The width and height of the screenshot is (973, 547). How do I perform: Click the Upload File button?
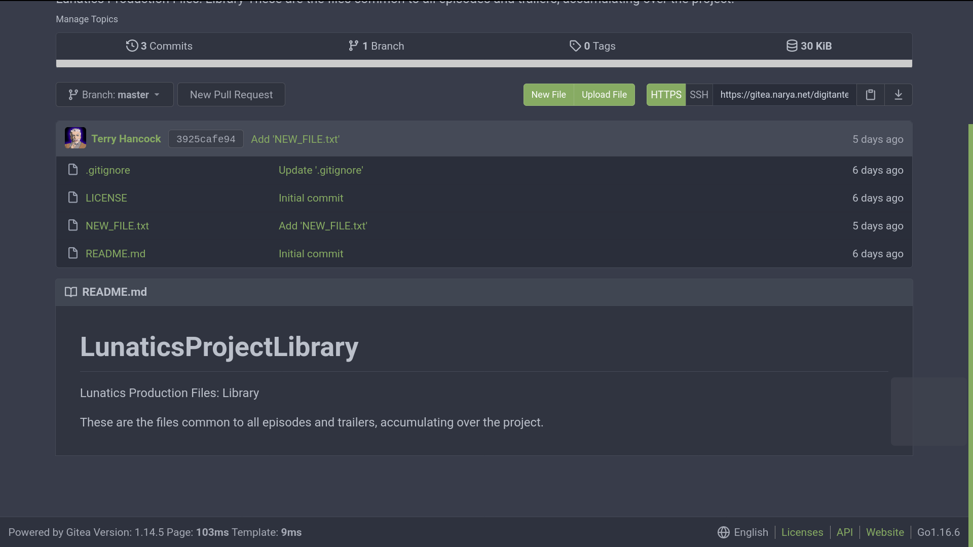604,95
